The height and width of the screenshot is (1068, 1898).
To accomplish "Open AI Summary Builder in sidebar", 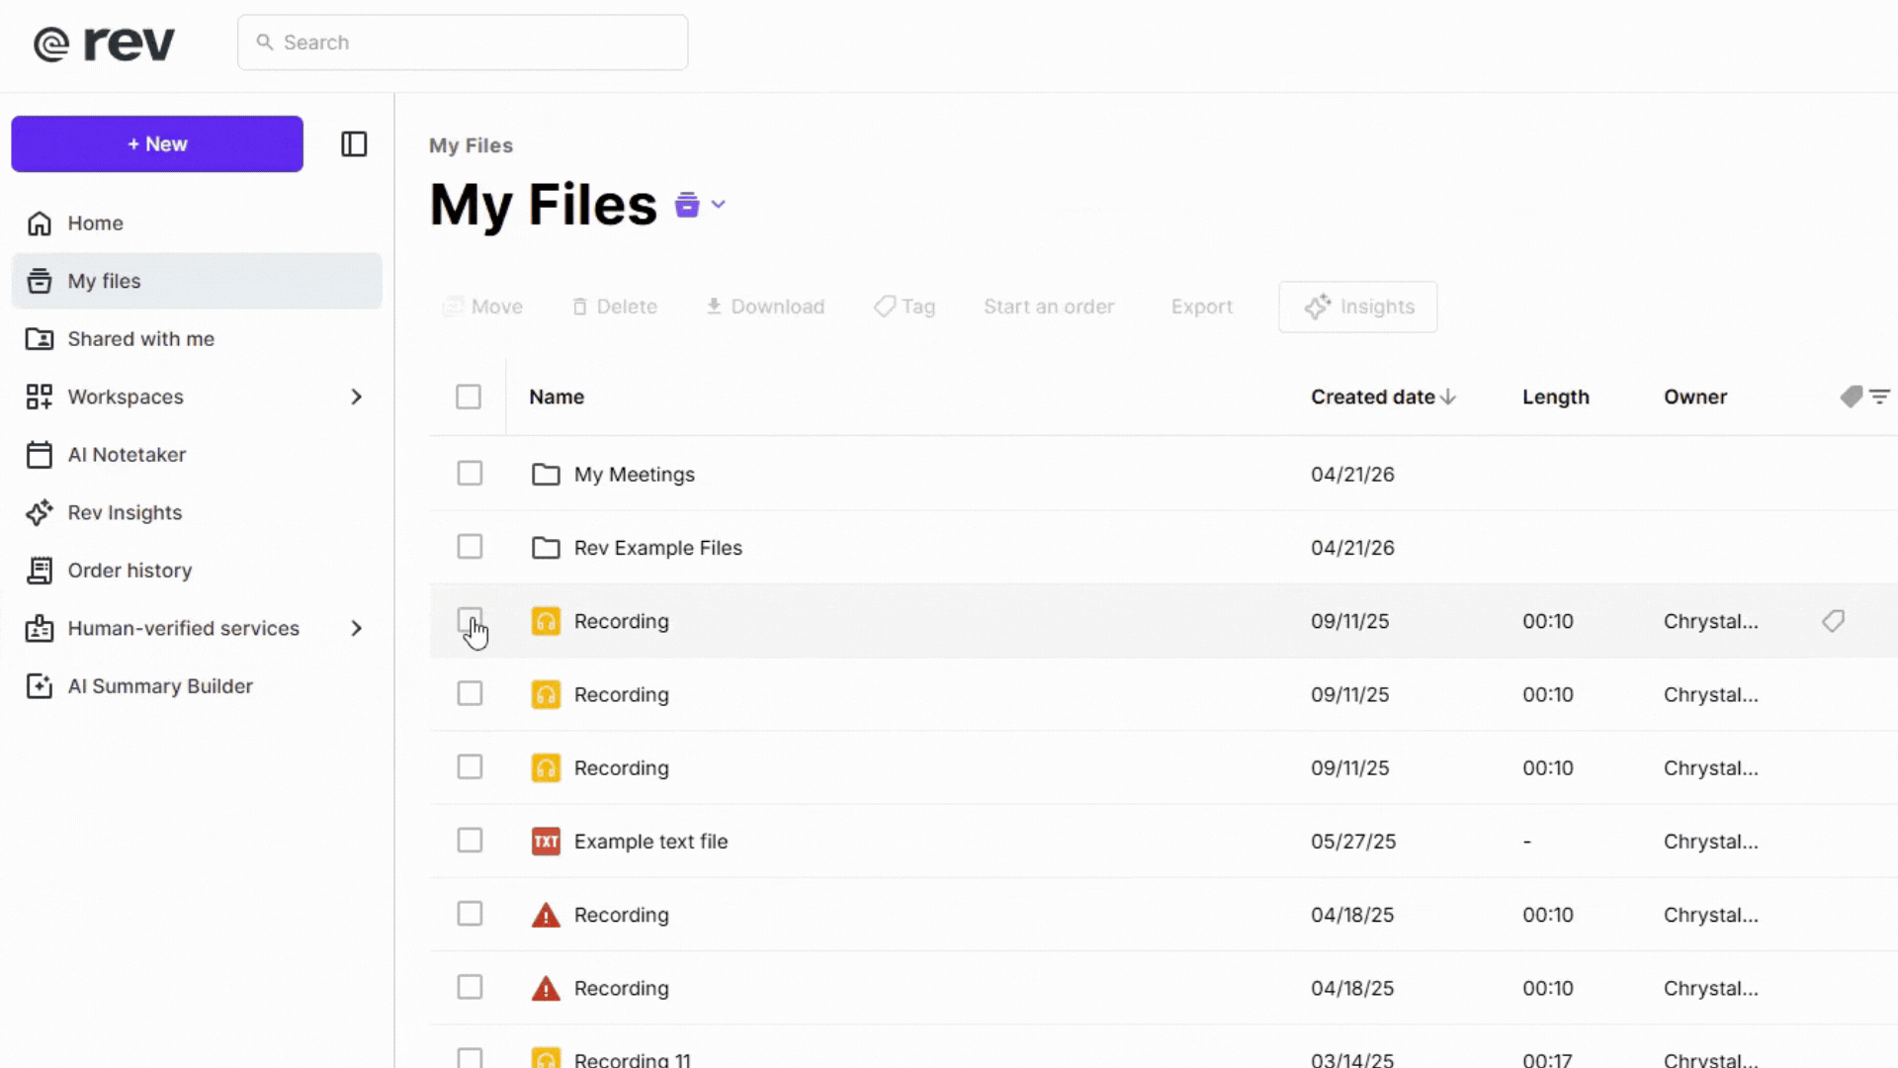I will coord(197,686).
